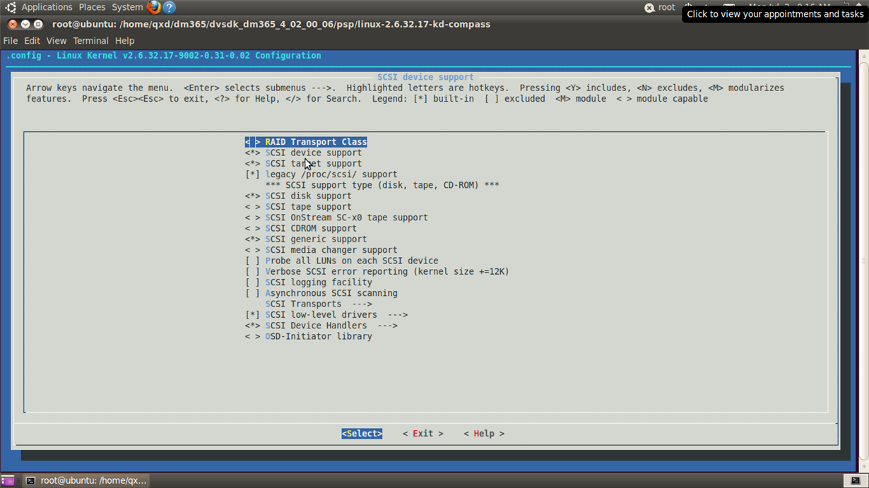
Task: Toggle the legacy /proc/scsi/ support checkbox
Action: (x=321, y=174)
